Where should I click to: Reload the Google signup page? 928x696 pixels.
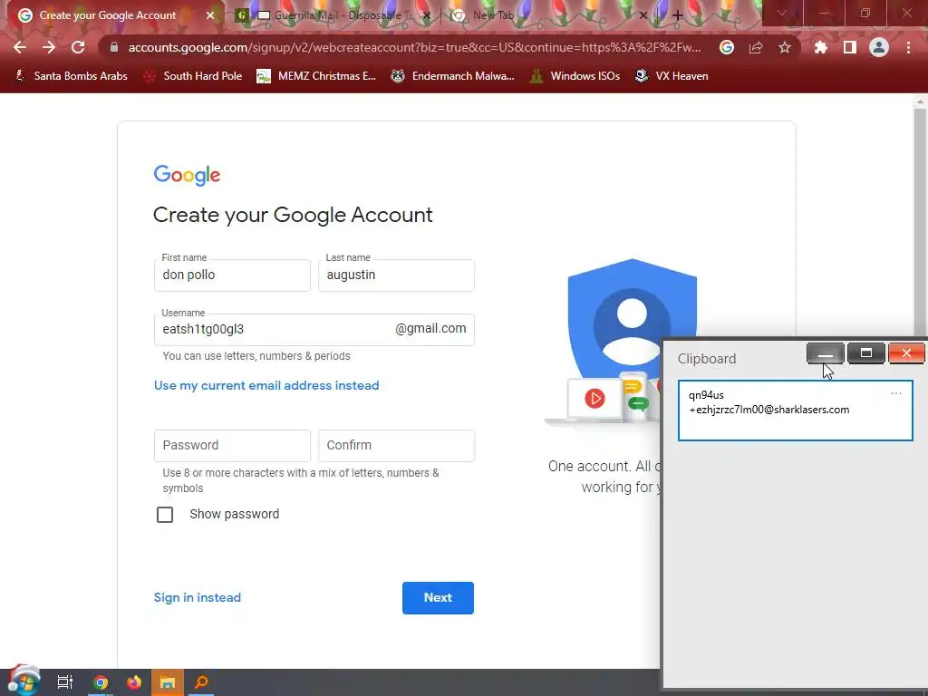[x=78, y=47]
